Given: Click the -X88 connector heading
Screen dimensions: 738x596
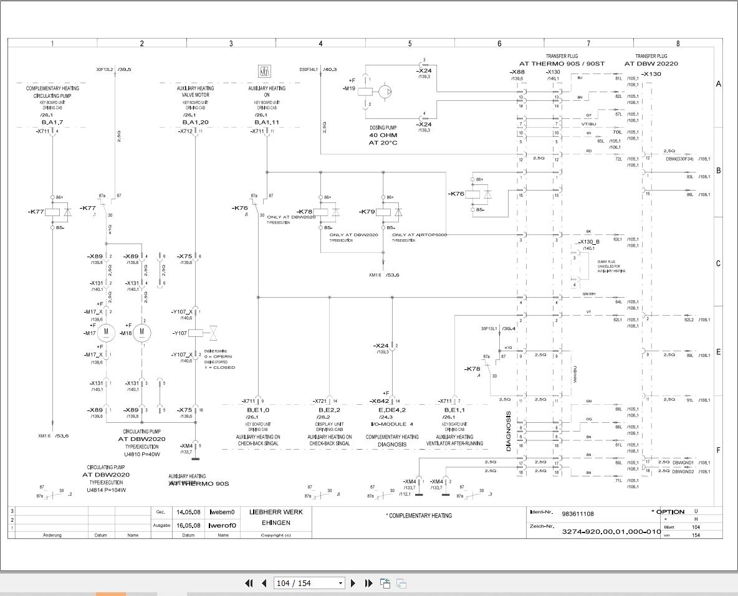Looking at the screenshot, I should 517,72.
